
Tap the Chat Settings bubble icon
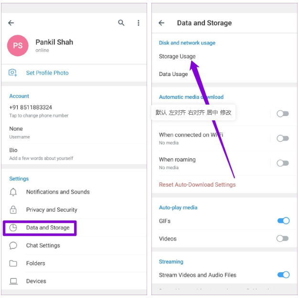point(13,245)
